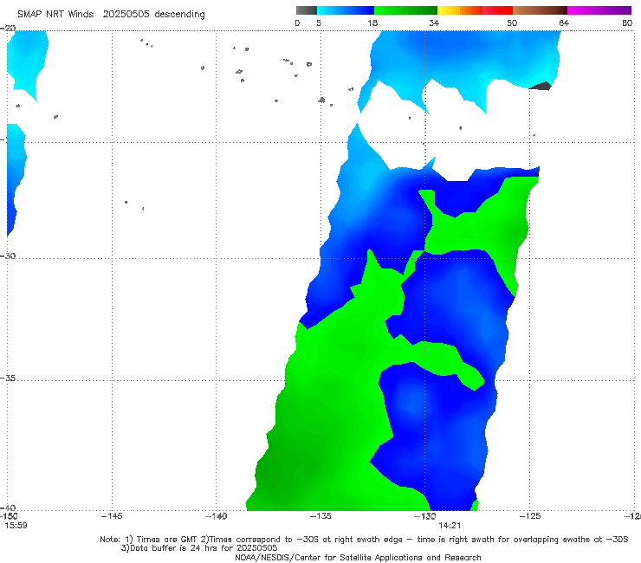
Task: Click the color scale label '18'
Action: 372,23
